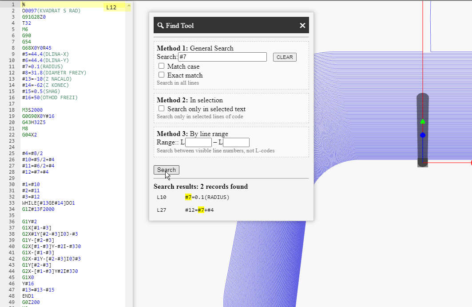Enable the Match case checkbox

click(161, 66)
